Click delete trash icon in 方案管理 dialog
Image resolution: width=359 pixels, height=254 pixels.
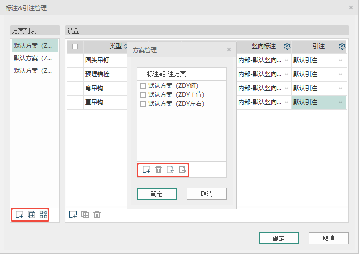click(x=158, y=170)
